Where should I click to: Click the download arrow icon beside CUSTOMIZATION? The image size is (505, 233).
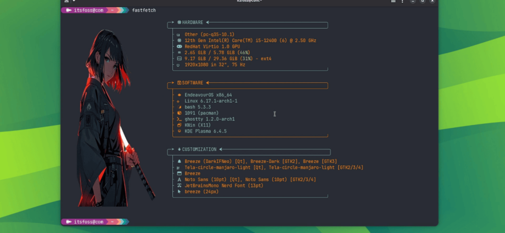179,150
